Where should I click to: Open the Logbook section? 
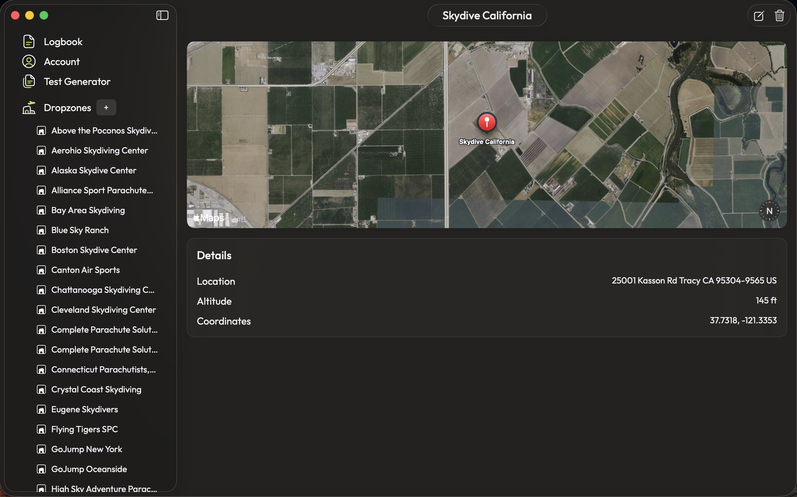click(63, 42)
